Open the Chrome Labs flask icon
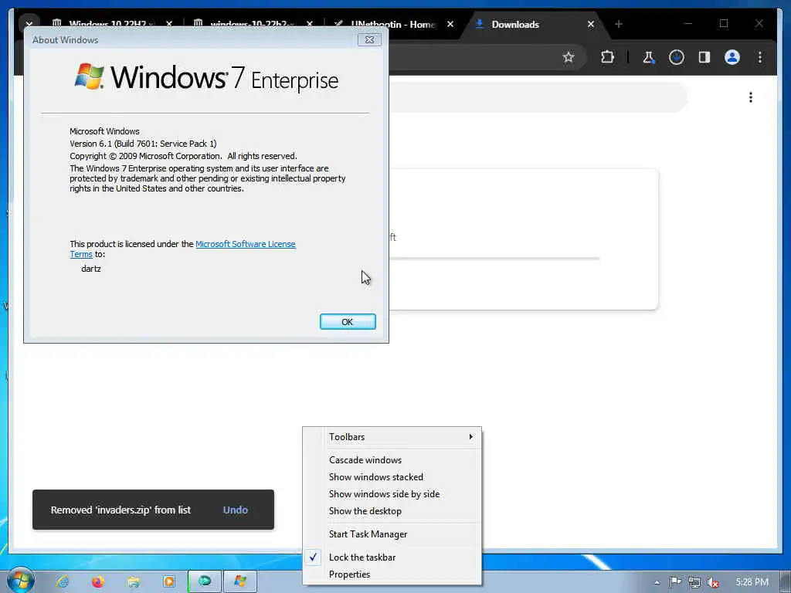Image resolution: width=791 pixels, height=593 pixels. (x=648, y=57)
